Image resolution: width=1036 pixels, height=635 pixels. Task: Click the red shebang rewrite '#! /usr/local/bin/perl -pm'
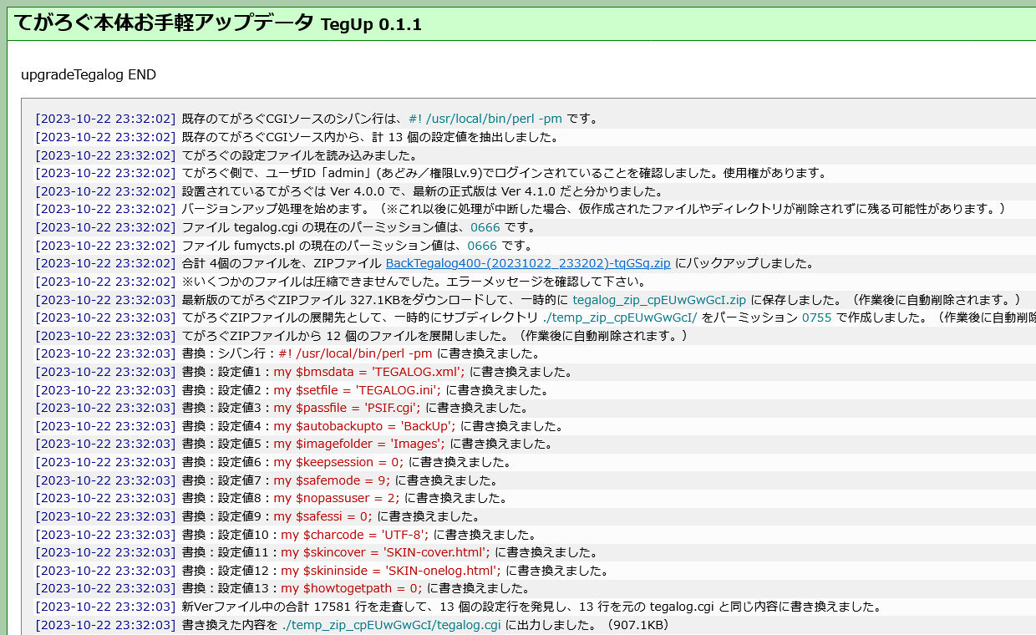[x=355, y=353]
